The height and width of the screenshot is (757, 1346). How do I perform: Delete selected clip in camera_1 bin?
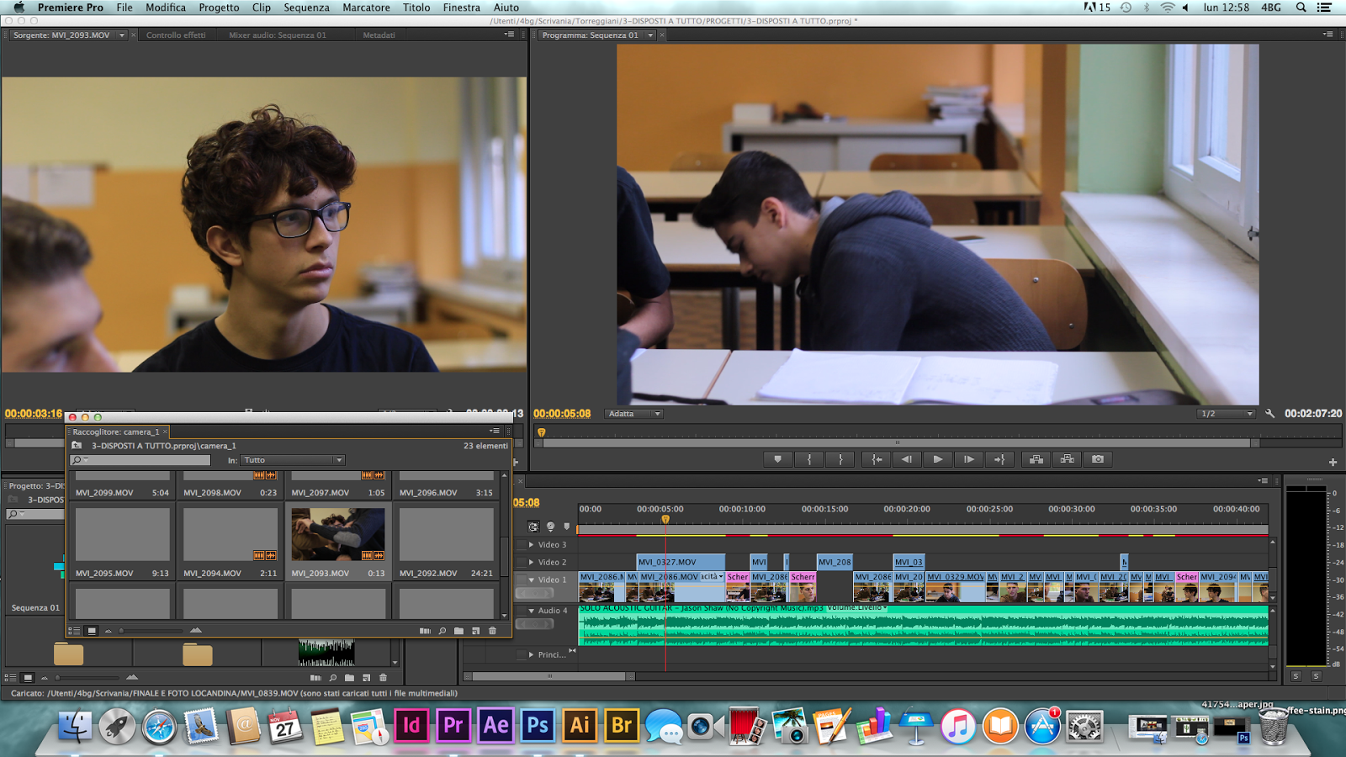pos(492,631)
